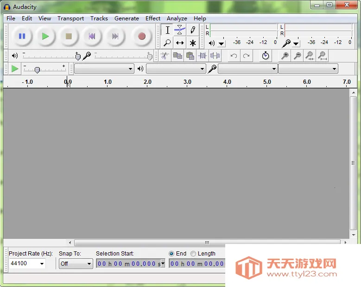Open the Analyze menu
Screen dimensions: 361x287
[x=177, y=19]
